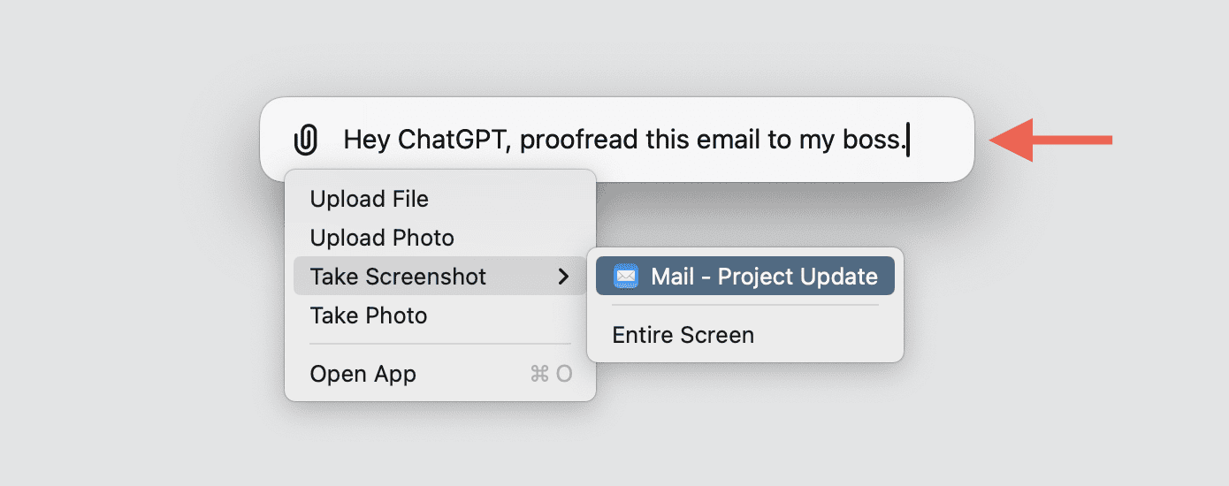
Task: Place cursor after "boss." in input
Action: pyautogui.click(x=907, y=140)
